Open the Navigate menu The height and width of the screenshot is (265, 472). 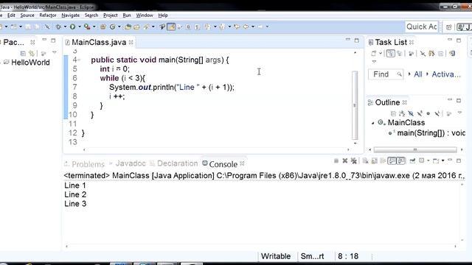(x=71, y=15)
